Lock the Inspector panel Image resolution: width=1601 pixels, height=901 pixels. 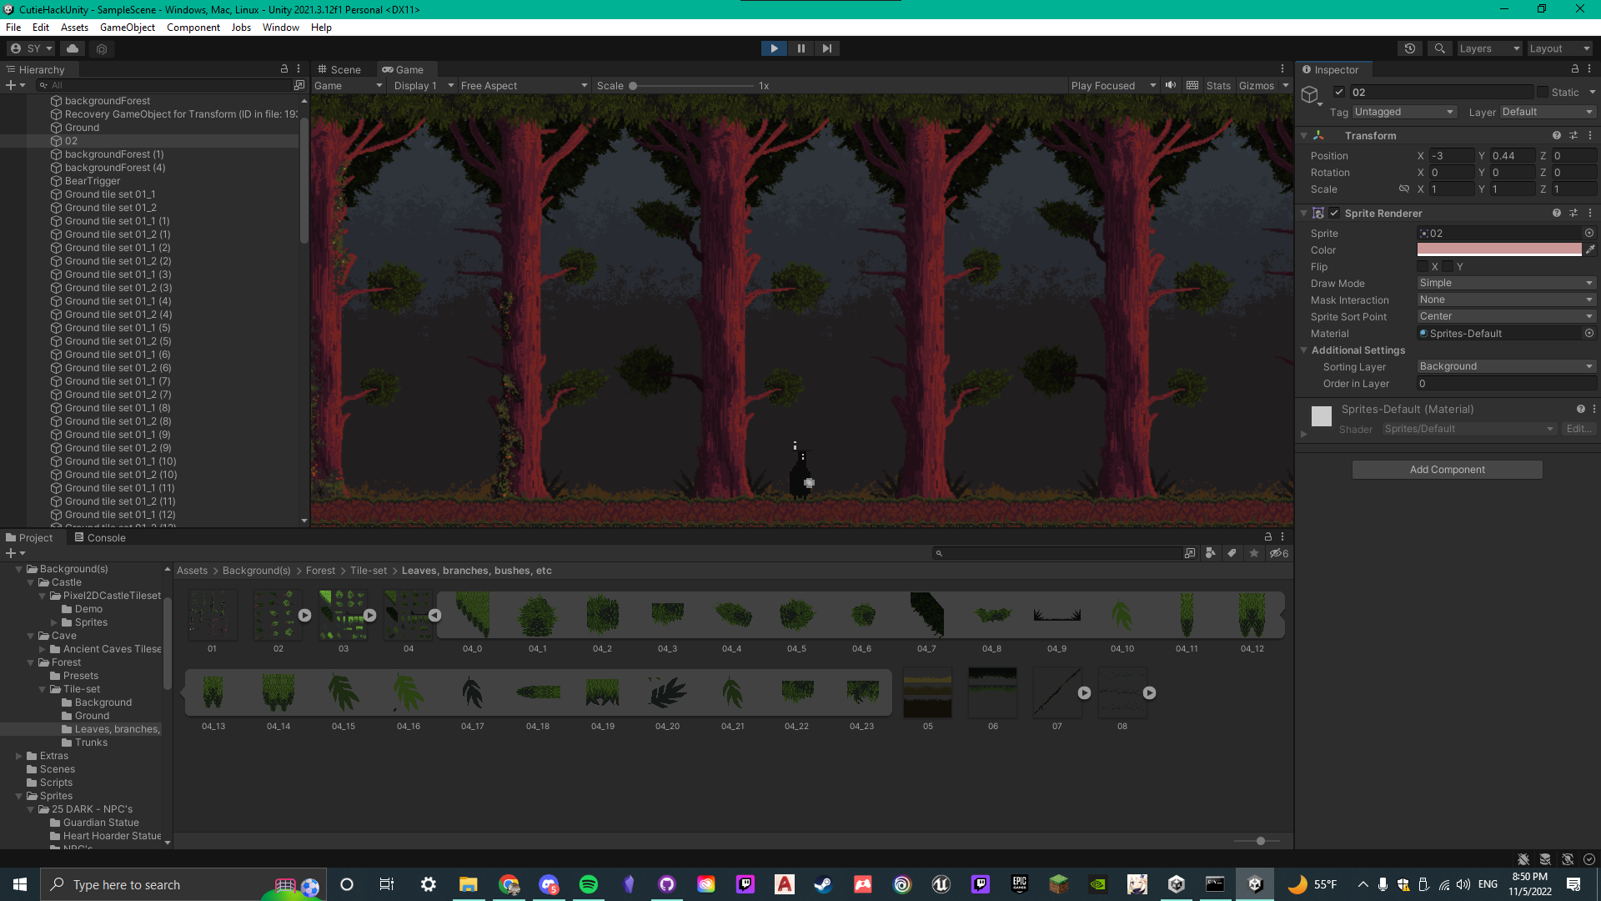pyautogui.click(x=1574, y=69)
